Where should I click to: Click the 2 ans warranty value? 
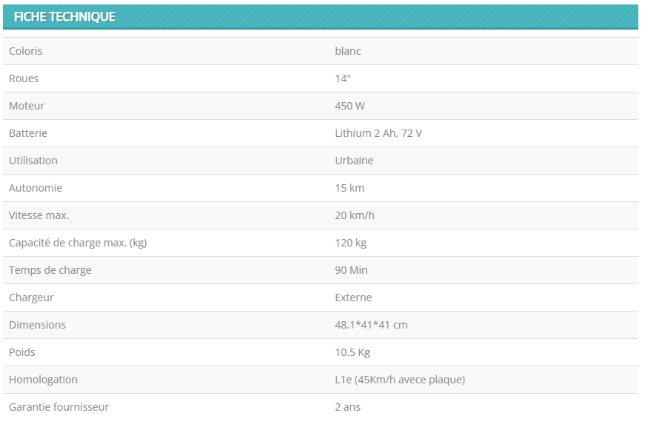[347, 407]
